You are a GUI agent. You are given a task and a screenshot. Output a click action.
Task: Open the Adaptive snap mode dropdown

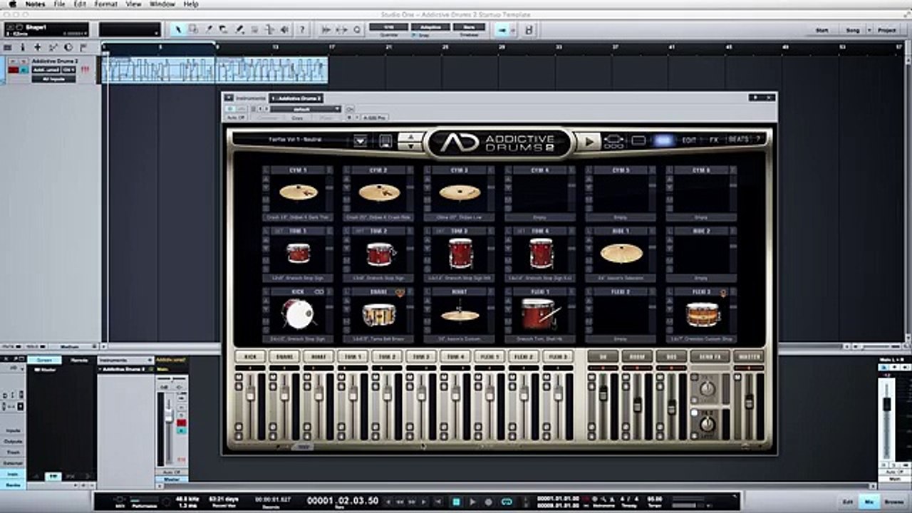(x=431, y=27)
